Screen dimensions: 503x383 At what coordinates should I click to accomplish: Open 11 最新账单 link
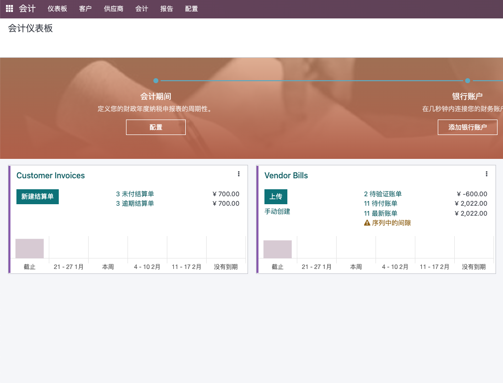pyautogui.click(x=381, y=213)
